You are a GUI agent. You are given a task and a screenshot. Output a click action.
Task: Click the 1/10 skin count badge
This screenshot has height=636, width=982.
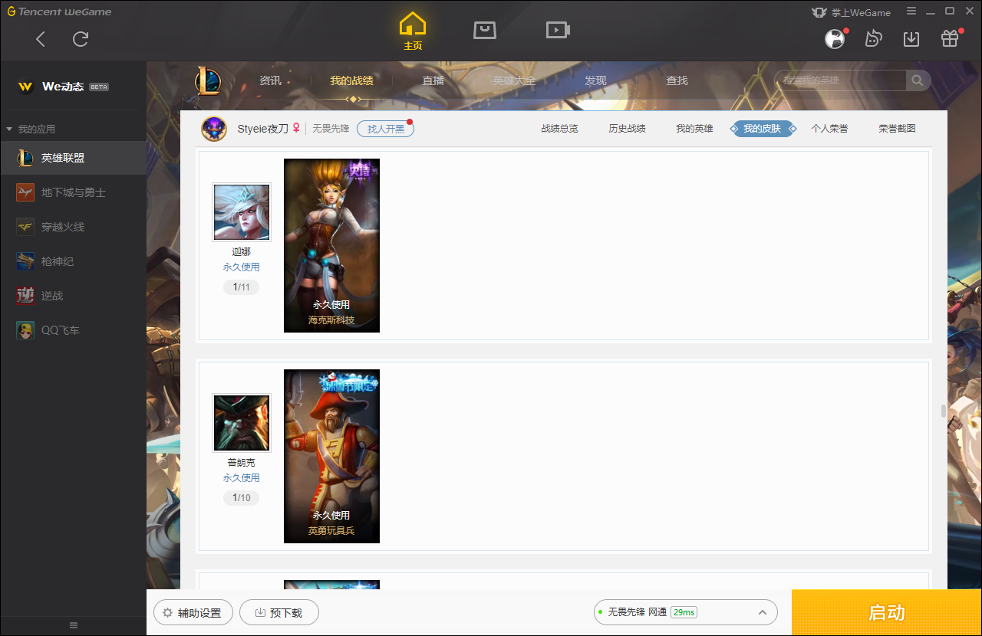242,498
